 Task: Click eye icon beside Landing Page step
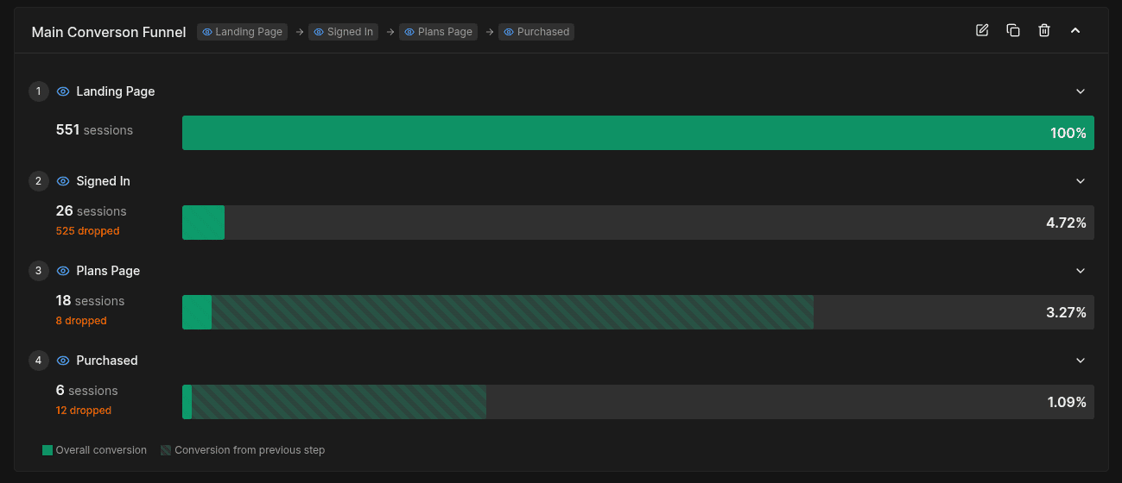point(63,91)
